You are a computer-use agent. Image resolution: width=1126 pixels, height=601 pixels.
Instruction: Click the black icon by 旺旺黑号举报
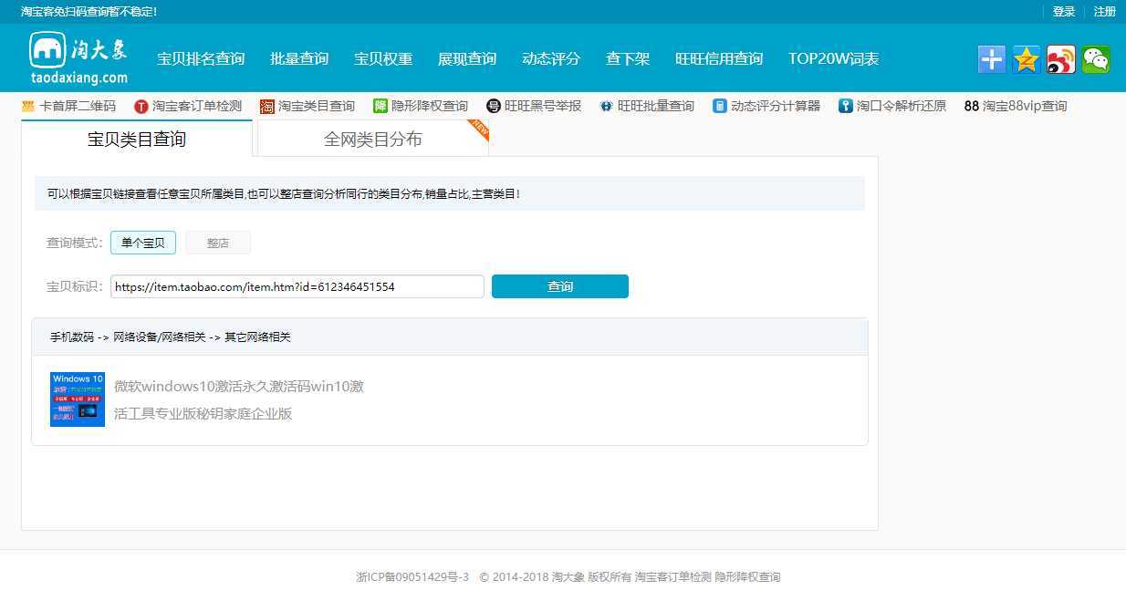pyautogui.click(x=494, y=106)
